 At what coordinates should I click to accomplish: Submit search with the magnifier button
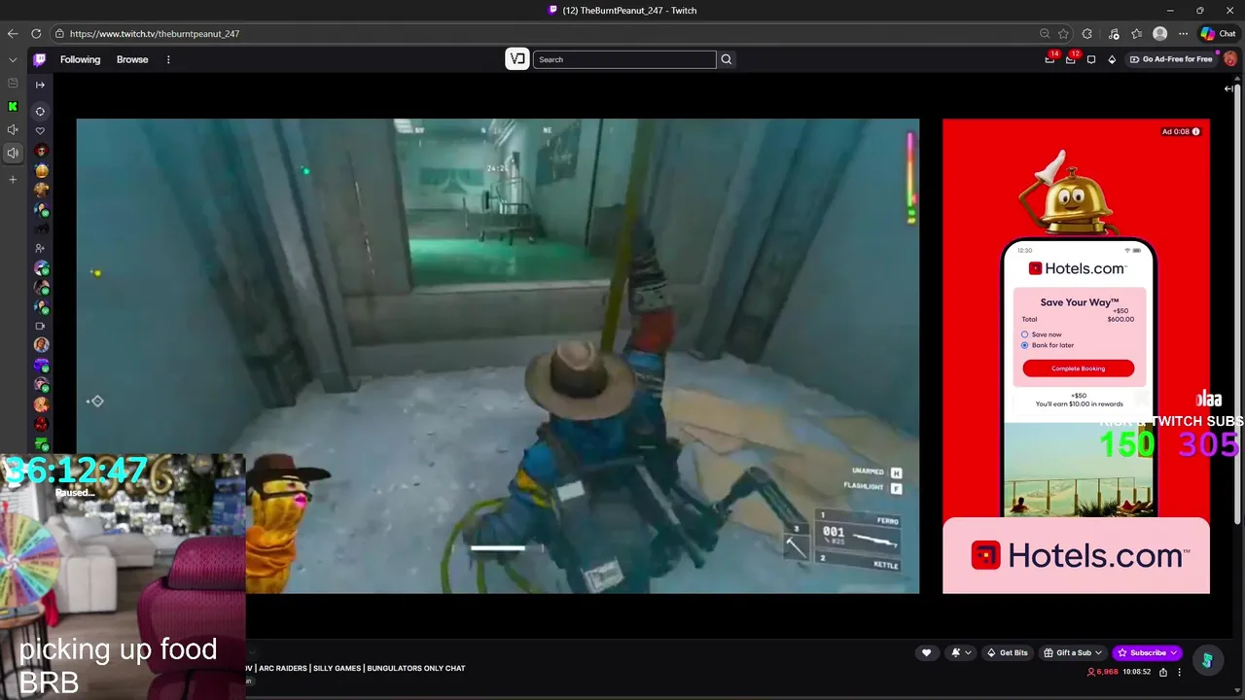click(726, 59)
